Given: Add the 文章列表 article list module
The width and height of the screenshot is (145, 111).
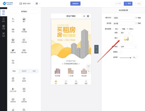Looking at the screenshot, I should (24, 41).
